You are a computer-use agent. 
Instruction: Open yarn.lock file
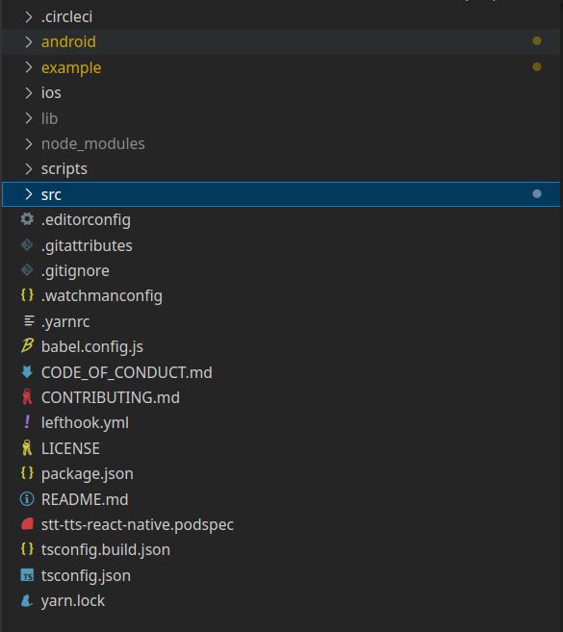click(x=73, y=601)
